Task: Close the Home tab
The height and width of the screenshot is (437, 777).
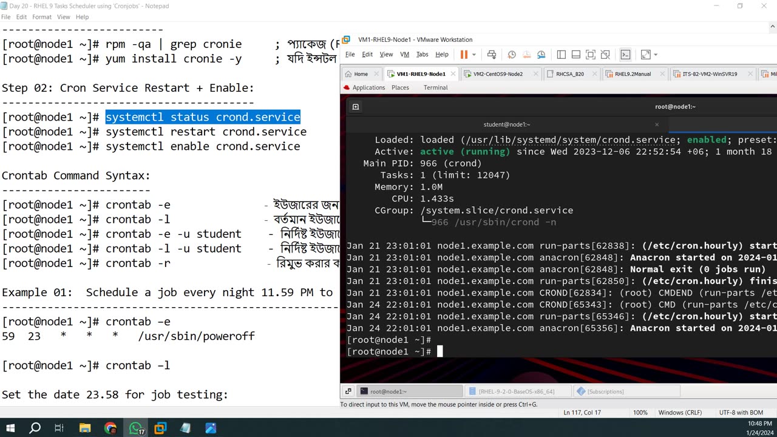Action: [x=376, y=74]
